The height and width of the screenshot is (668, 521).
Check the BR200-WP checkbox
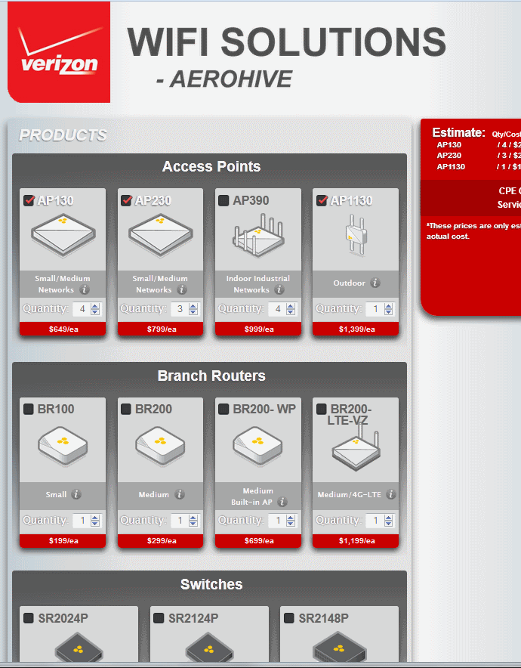[224, 409]
